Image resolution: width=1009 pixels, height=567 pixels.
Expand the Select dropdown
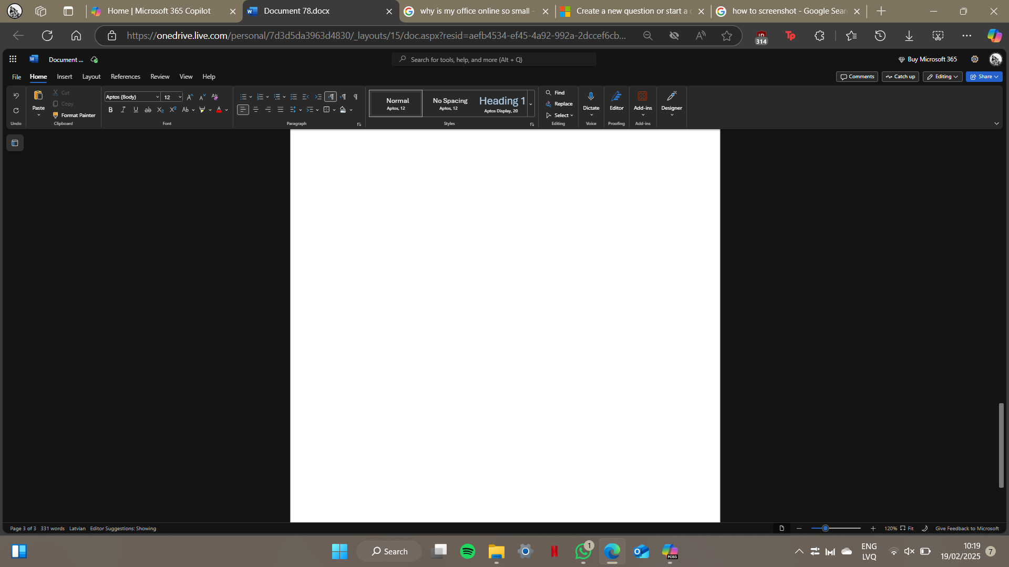[560, 115]
